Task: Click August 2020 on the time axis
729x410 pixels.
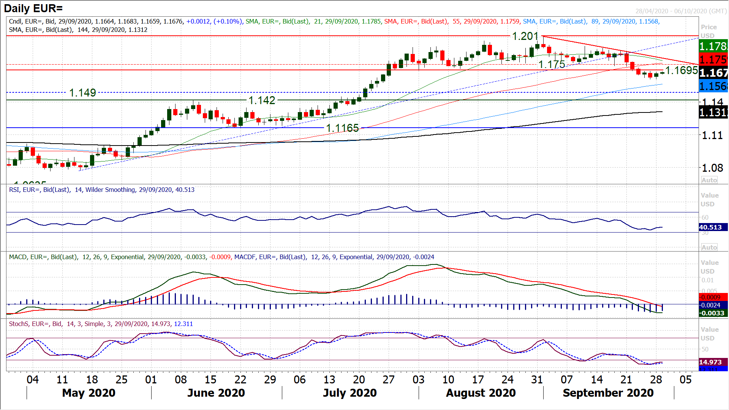Action: tap(481, 393)
